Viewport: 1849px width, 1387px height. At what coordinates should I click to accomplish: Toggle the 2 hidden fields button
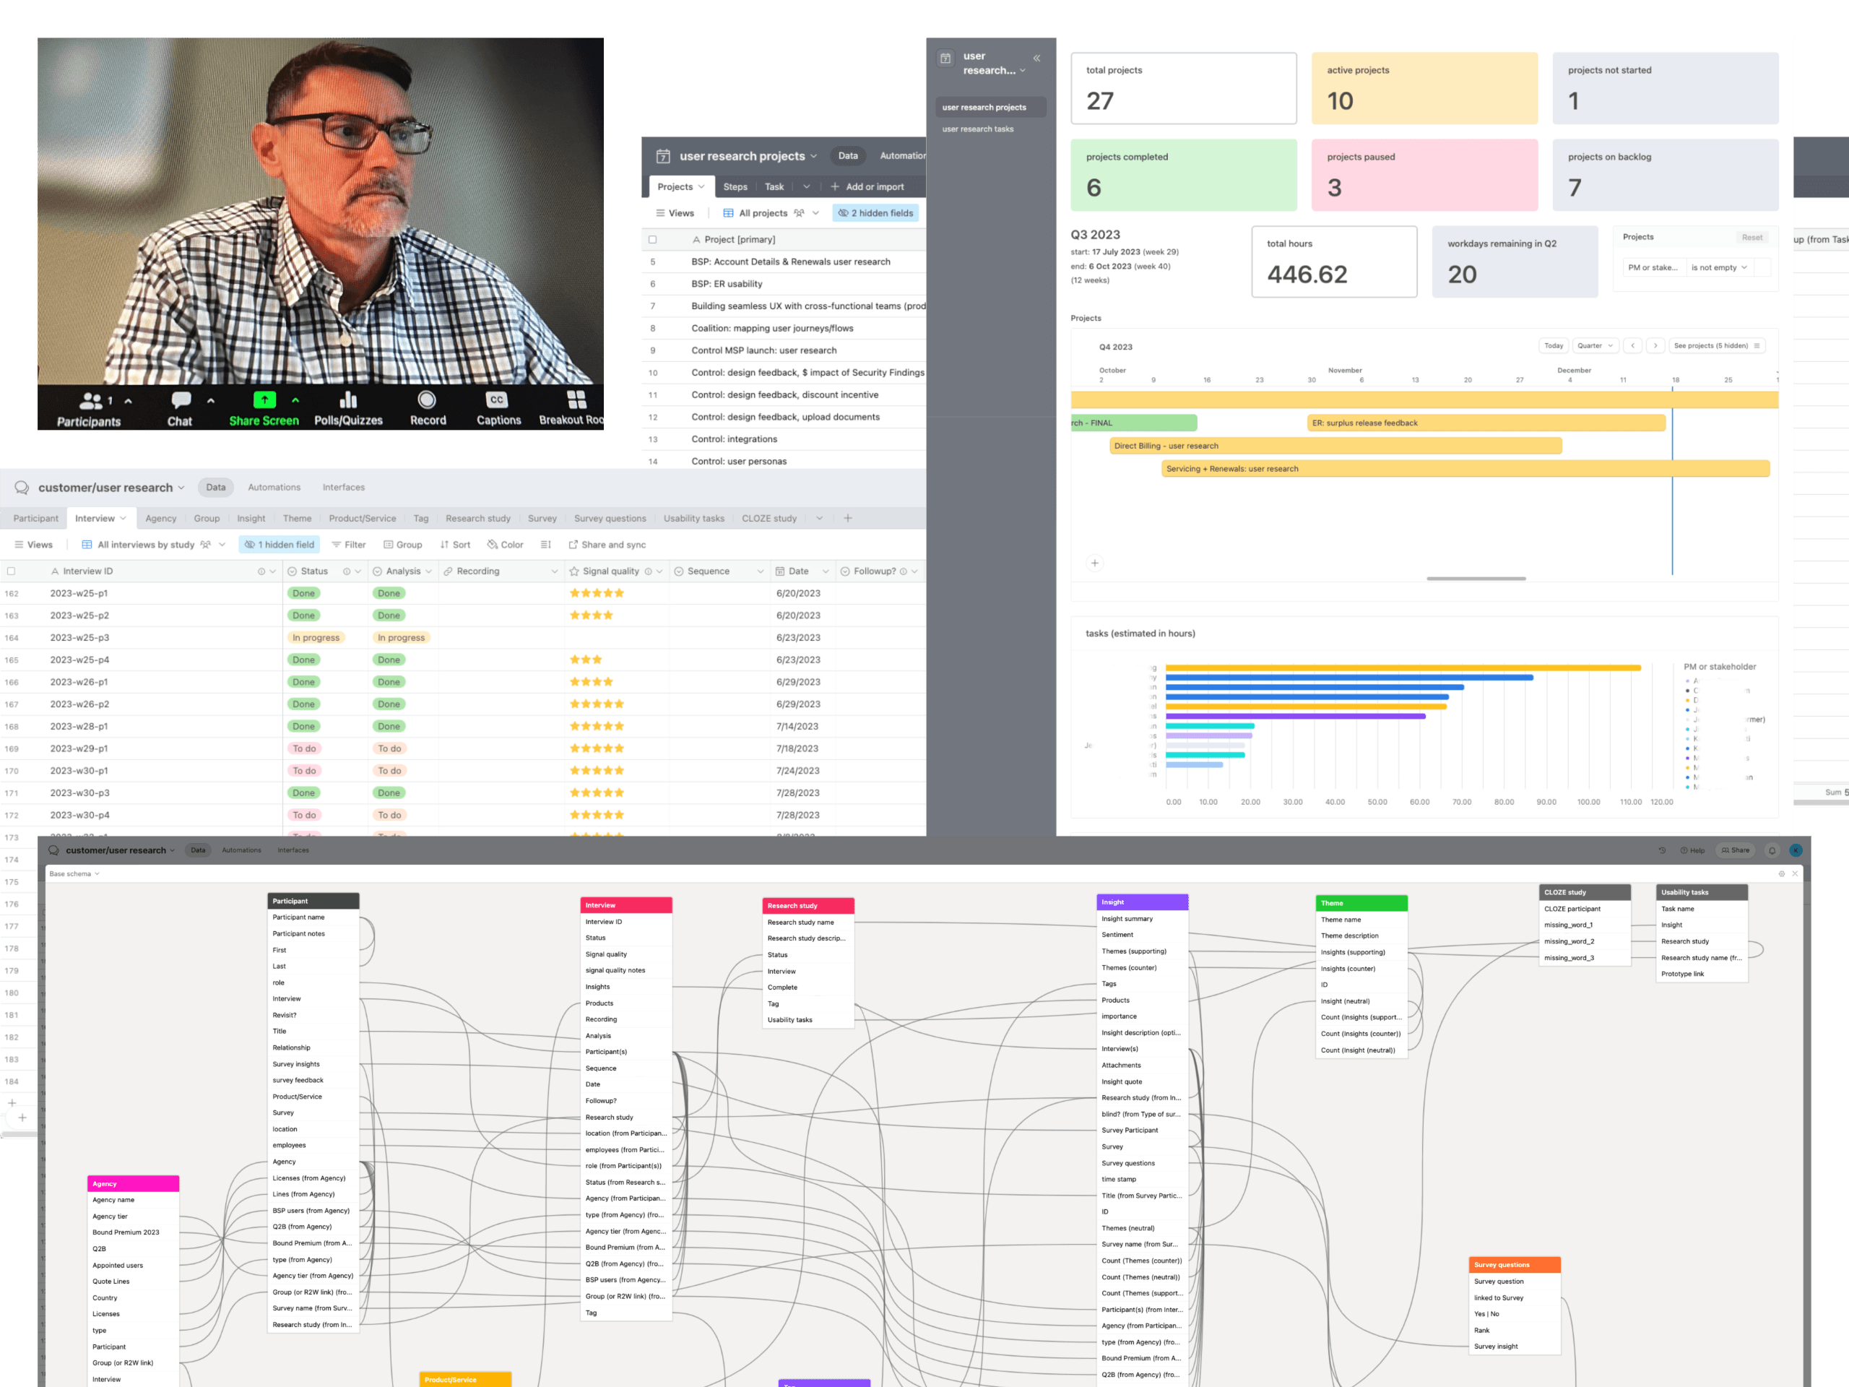876,213
